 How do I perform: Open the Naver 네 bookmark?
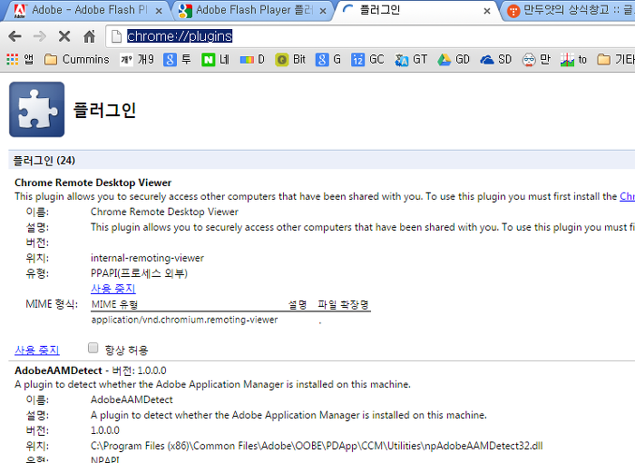[x=216, y=60]
